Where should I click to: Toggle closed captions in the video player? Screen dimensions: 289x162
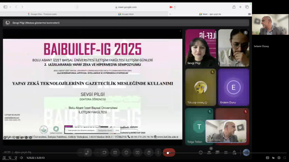(267, 158)
